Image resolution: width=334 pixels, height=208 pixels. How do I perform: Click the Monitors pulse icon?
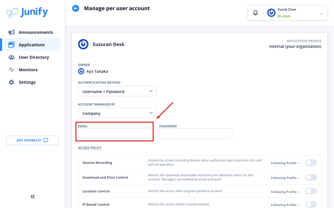[x=11, y=70]
